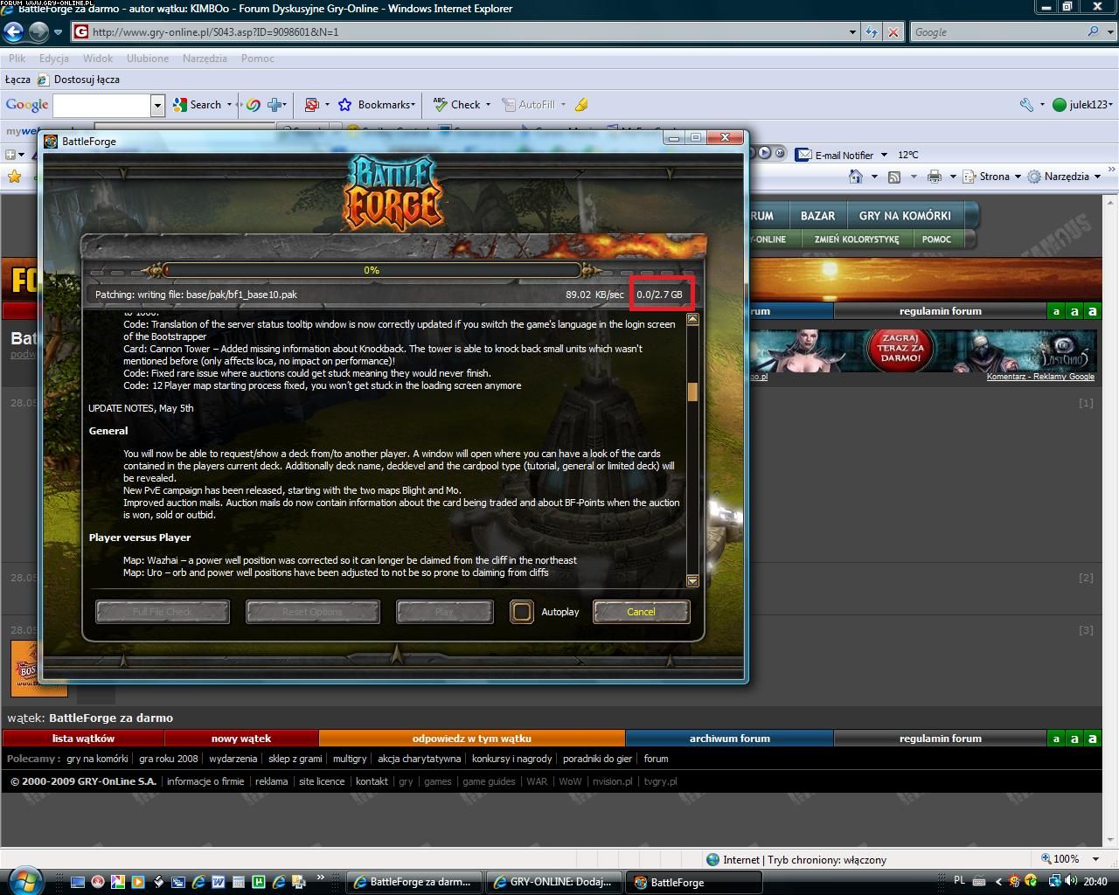Screen dimensions: 1119x895
Task: Open the Narzędzia menu in menu bar
Action: click(x=205, y=59)
